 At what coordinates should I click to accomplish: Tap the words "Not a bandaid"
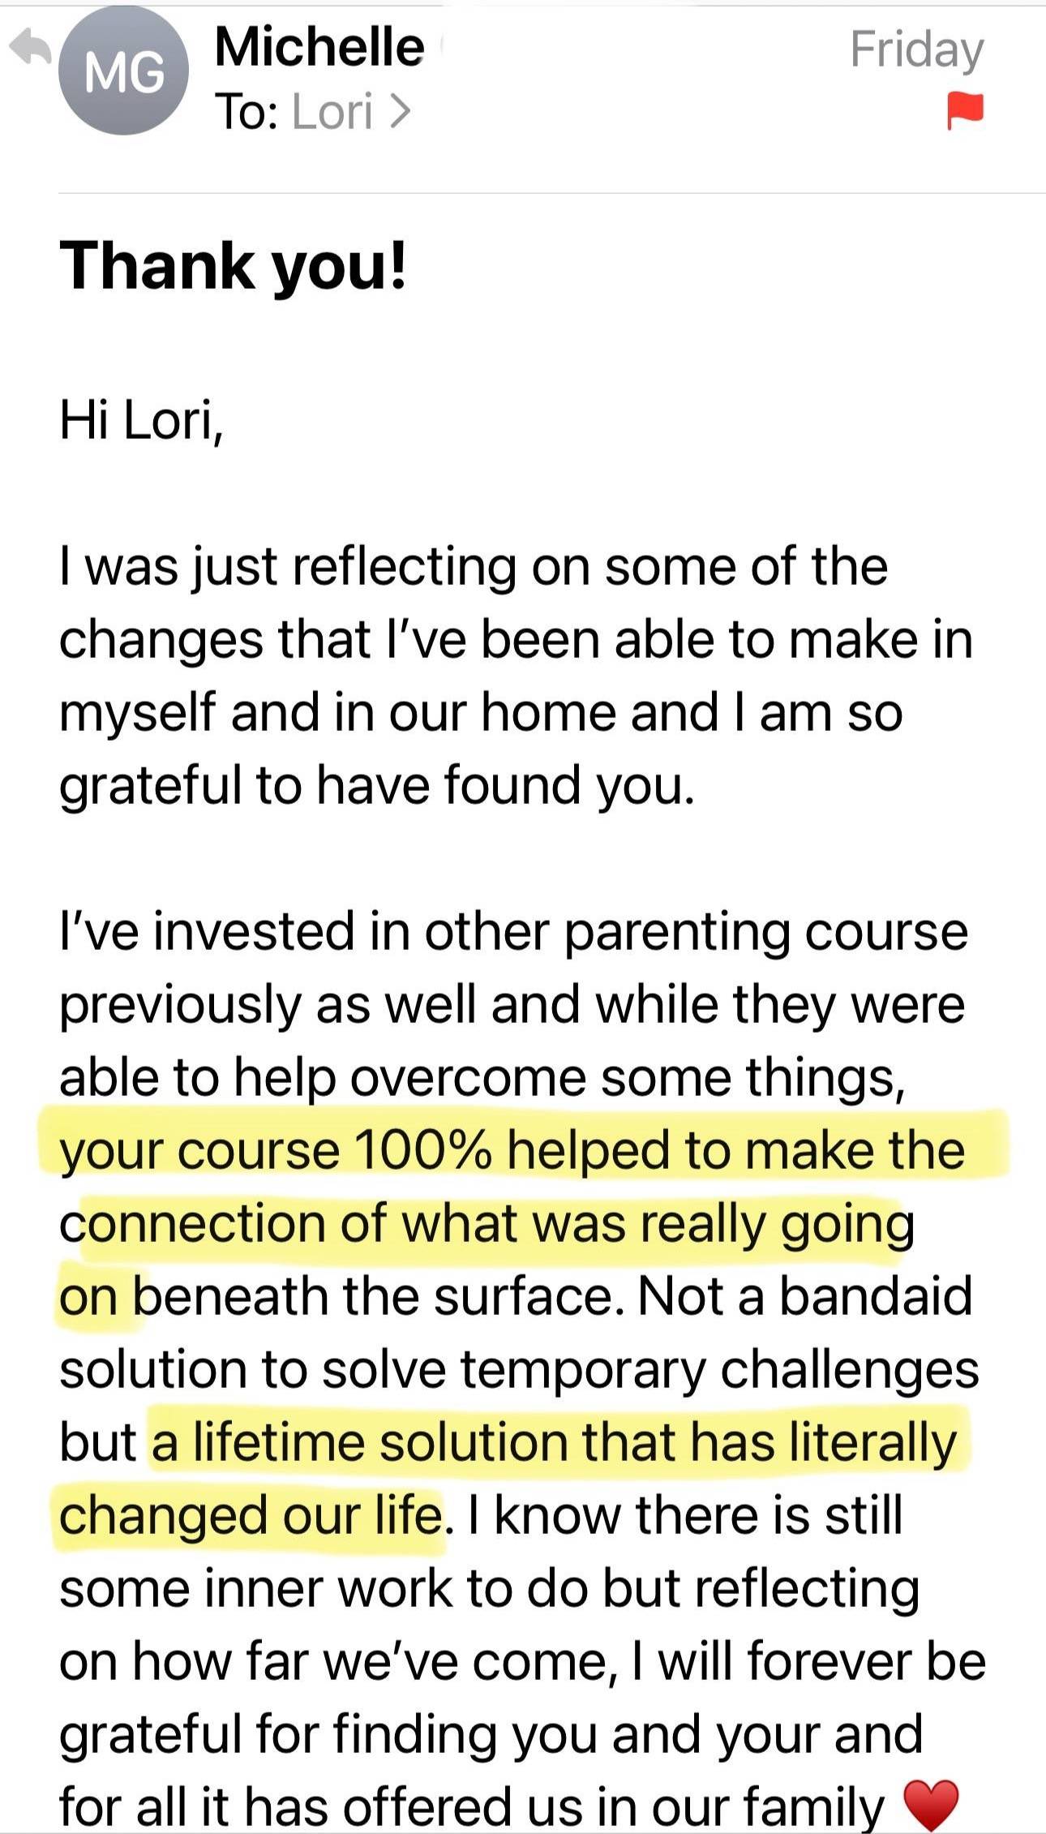(x=805, y=1296)
